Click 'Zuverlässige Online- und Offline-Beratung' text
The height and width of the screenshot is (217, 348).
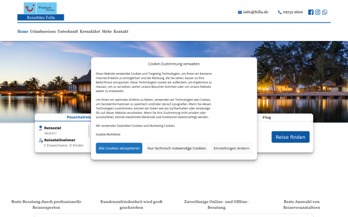point(216,205)
